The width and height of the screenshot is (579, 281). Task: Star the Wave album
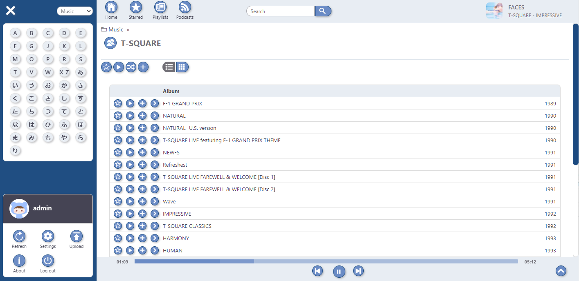point(118,201)
